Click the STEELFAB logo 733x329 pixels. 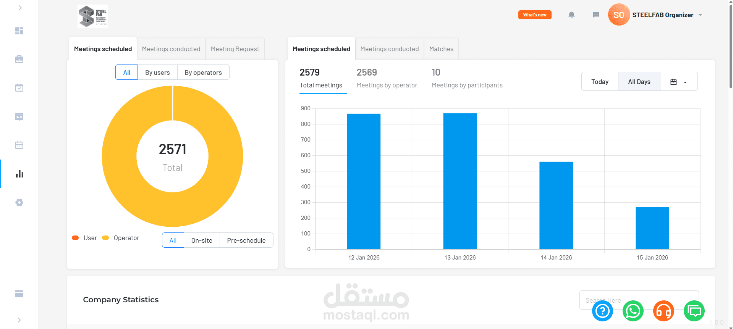92,16
